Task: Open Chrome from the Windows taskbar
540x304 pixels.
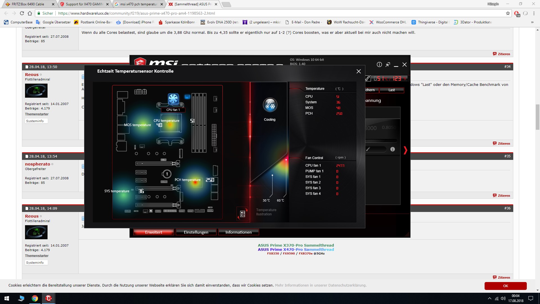Action: [x=35, y=298]
